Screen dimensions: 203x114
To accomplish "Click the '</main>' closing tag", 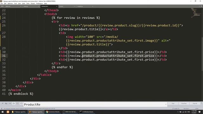I will pyautogui.click(x=15, y=90).
